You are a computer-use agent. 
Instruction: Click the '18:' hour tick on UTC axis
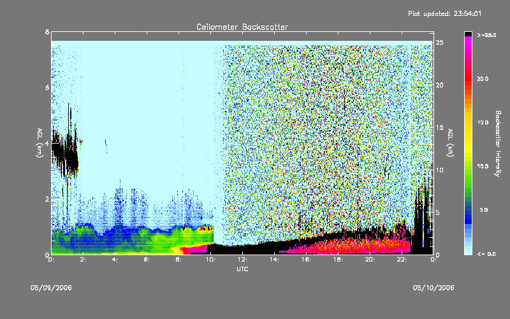[x=338, y=260]
